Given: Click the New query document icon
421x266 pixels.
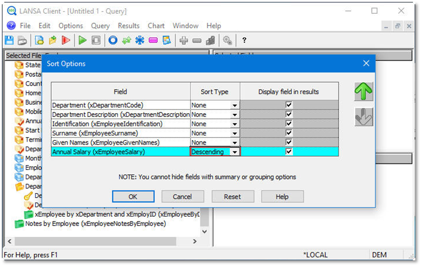Looking at the screenshot, I should pyautogui.click(x=39, y=41).
